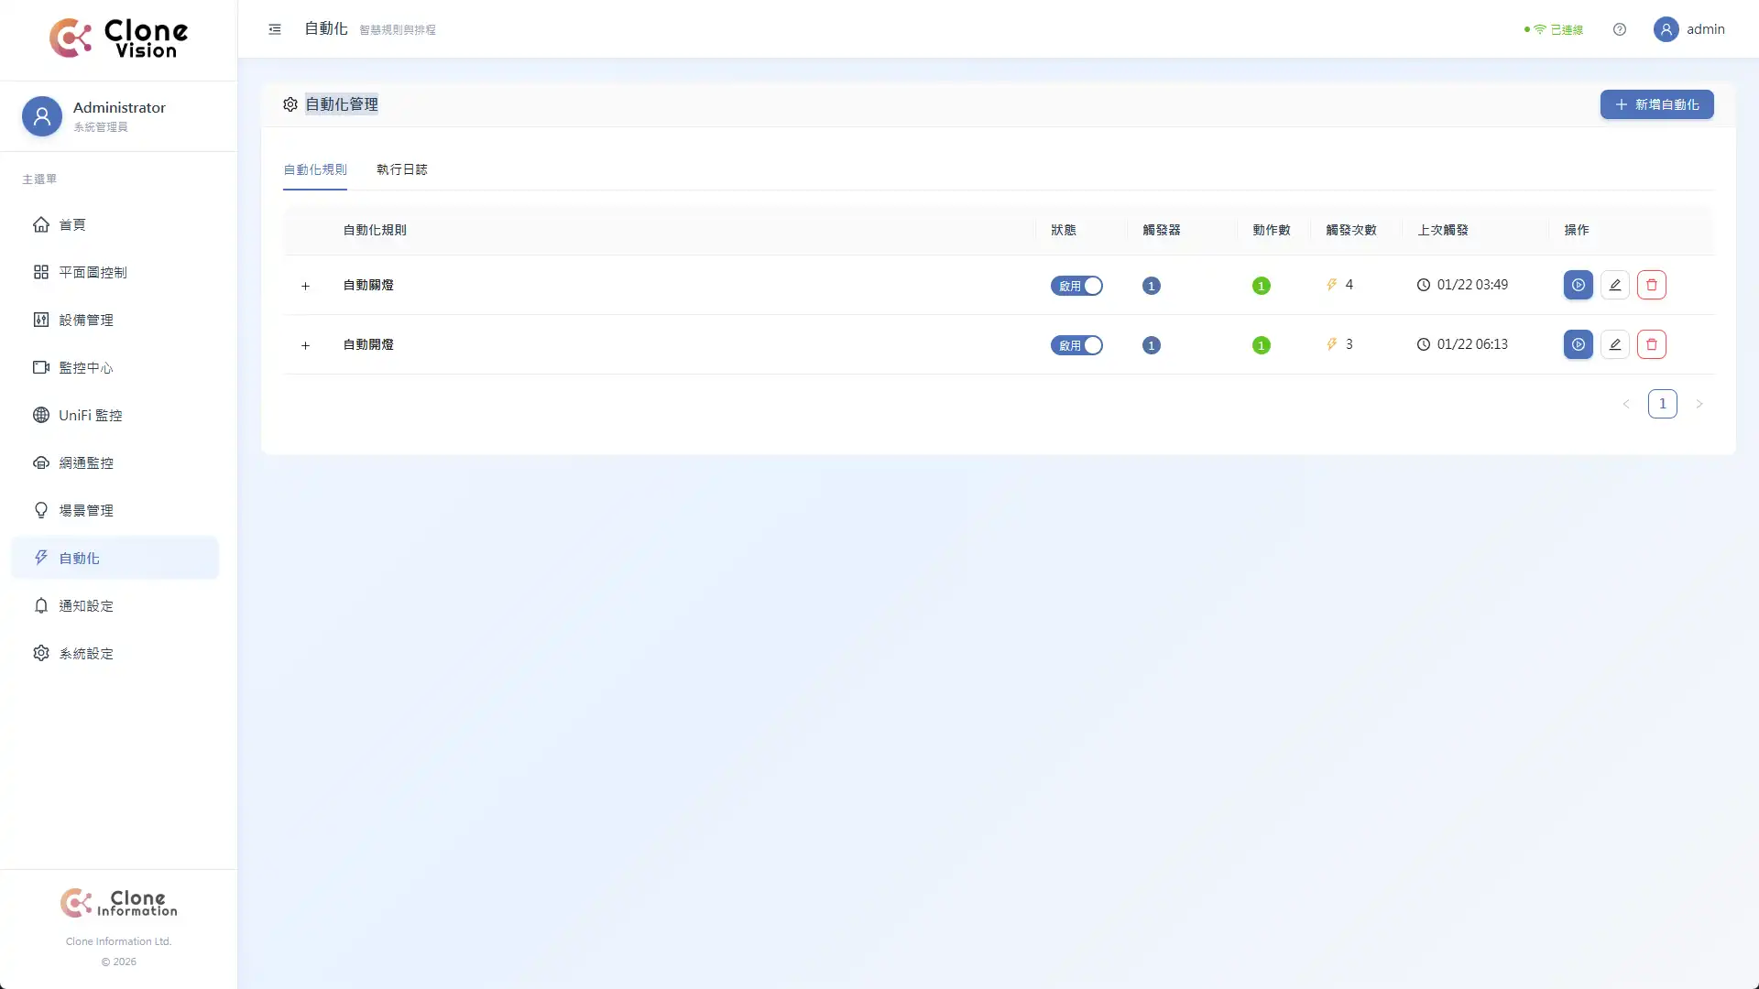Screen dimensions: 1759x989
Task: Click the help question mark icon
Action: [1619, 29]
